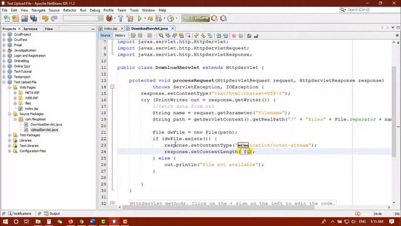Image resolution: width=401 pixels, height=226 pixels.
Task: Click the Undo arrow icon
Action: [x=45, y=18]
